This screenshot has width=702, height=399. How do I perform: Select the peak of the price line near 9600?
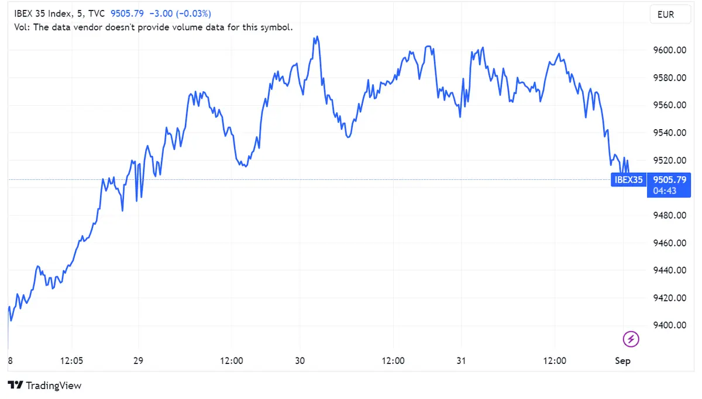click(x=316, y=36)
